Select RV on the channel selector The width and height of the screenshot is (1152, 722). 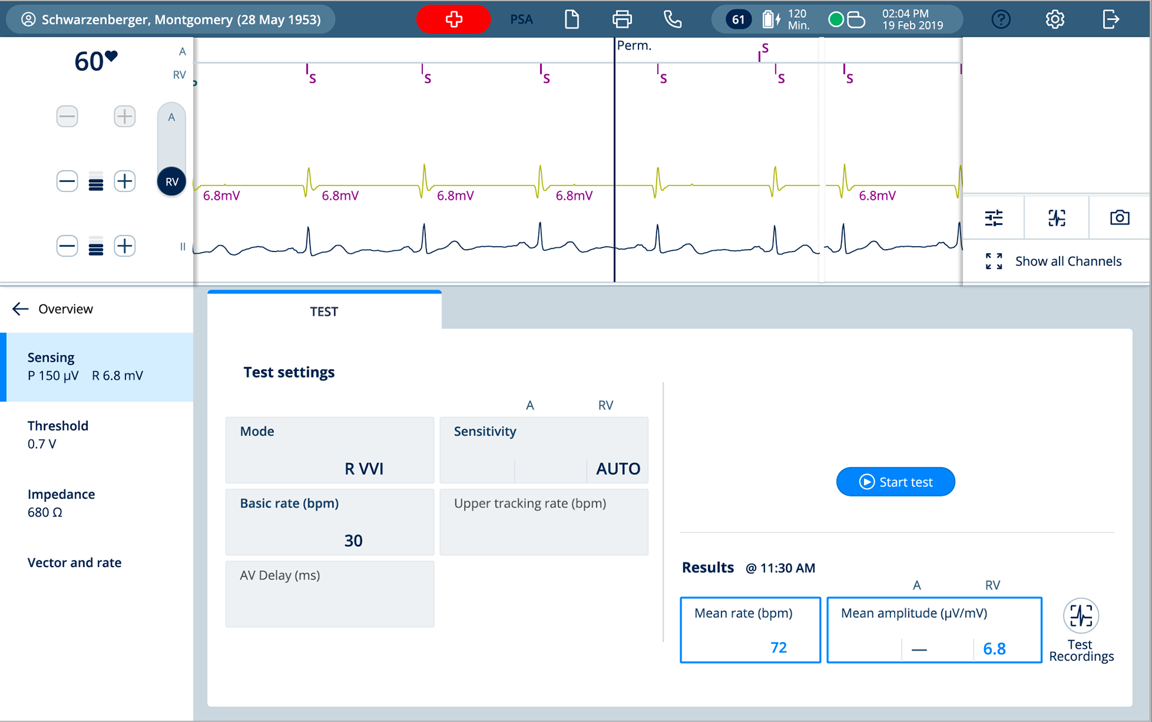(172, 181)
